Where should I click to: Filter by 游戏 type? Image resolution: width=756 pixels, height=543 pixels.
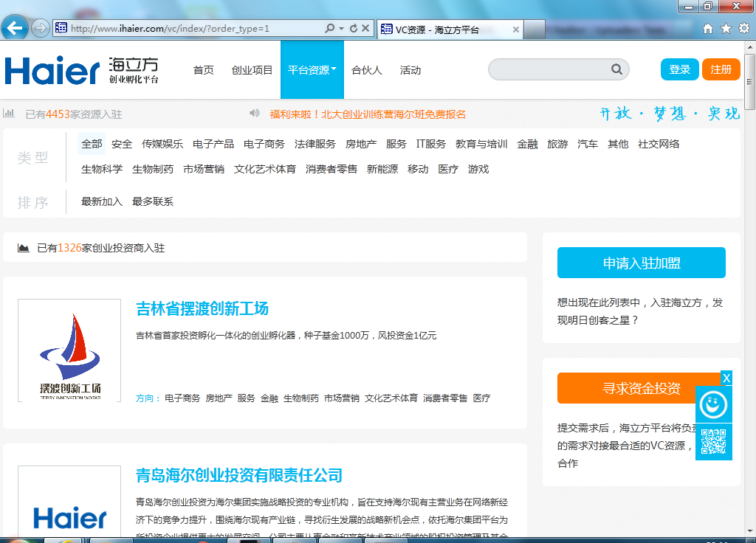coord(478,169)
